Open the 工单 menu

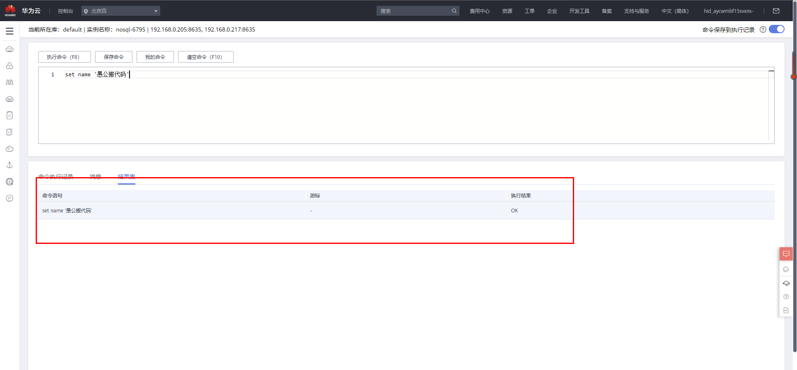[530, 11]
